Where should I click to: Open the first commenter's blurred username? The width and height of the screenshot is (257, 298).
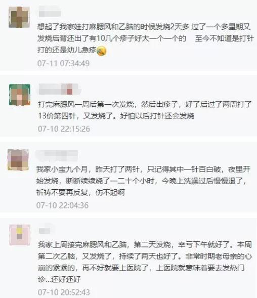click(x=50, y=12)
